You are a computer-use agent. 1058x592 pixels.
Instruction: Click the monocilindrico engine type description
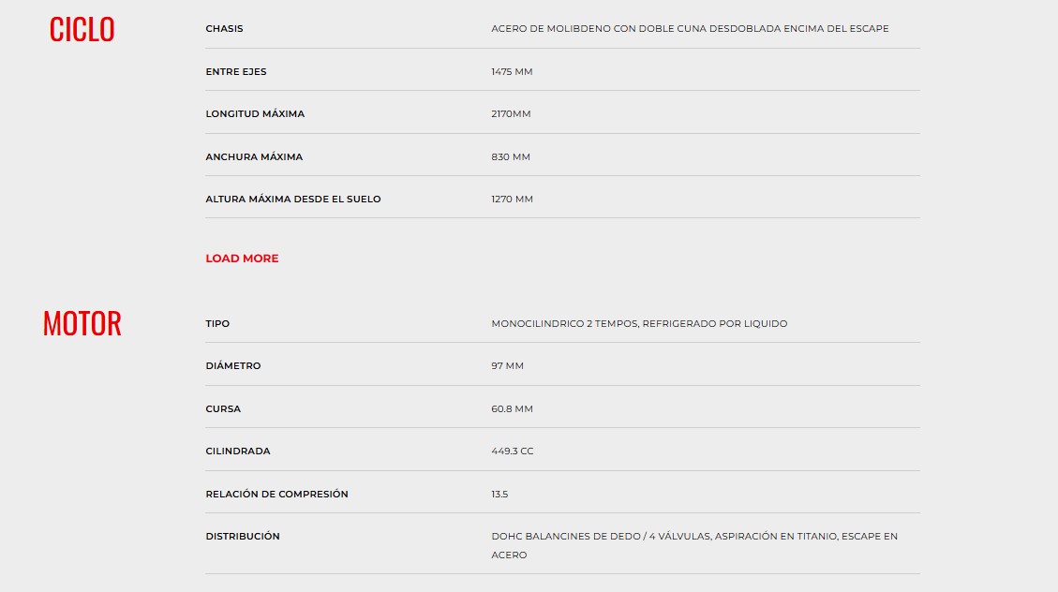point(639,324)
